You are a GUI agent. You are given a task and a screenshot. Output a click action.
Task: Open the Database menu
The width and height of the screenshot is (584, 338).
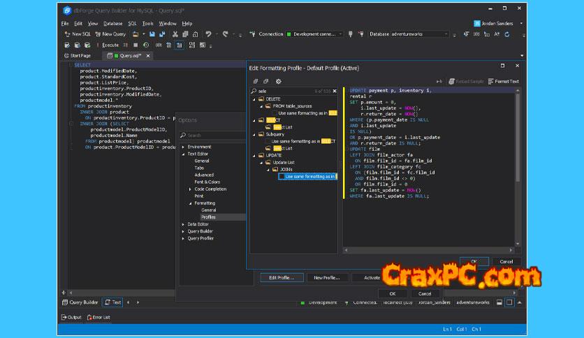click(112, 23)
